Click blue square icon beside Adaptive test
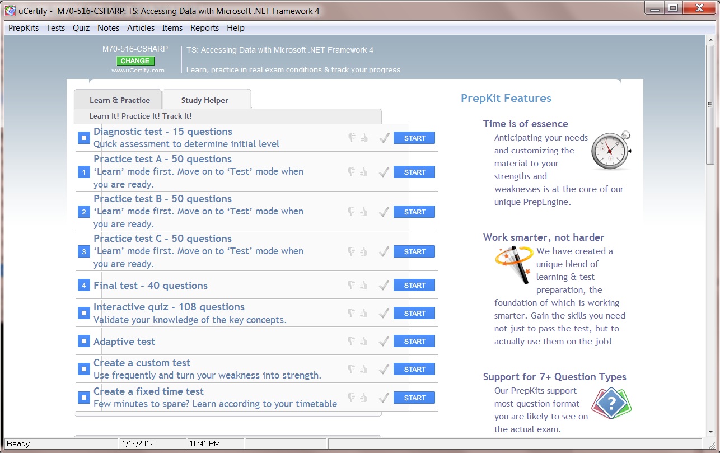720x453 pixels. [84, 341]
